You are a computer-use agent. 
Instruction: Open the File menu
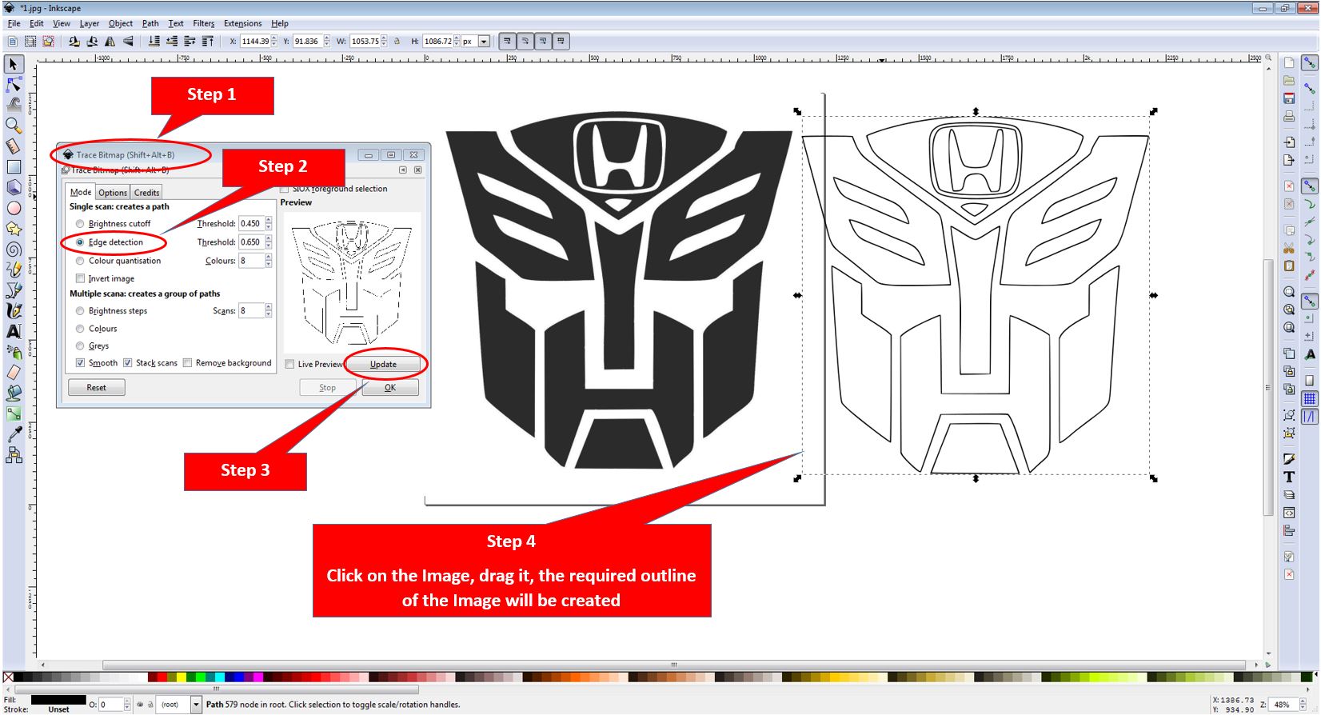[14, 24]
